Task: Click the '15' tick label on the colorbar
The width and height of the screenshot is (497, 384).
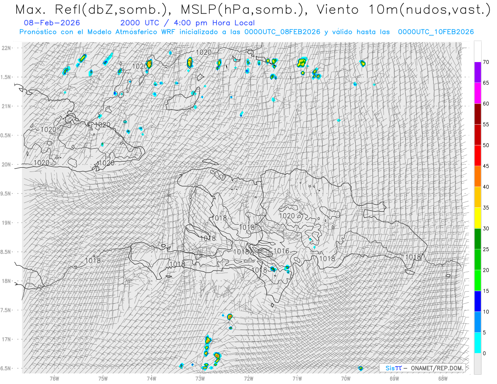Action: click(x=486, y=291)
